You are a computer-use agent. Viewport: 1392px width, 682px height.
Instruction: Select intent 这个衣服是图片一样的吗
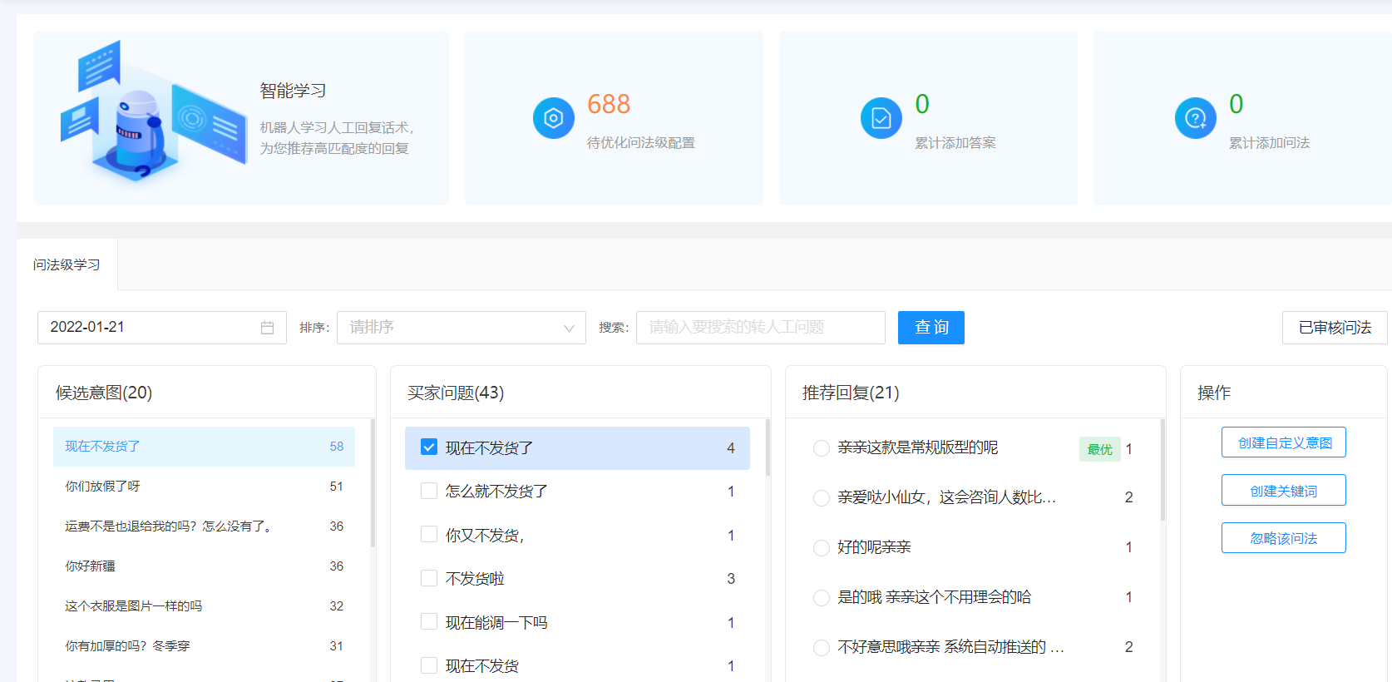pos(204,606)
